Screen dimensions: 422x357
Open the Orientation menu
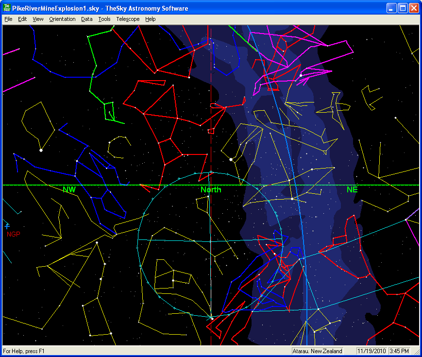tap(62, 19)
